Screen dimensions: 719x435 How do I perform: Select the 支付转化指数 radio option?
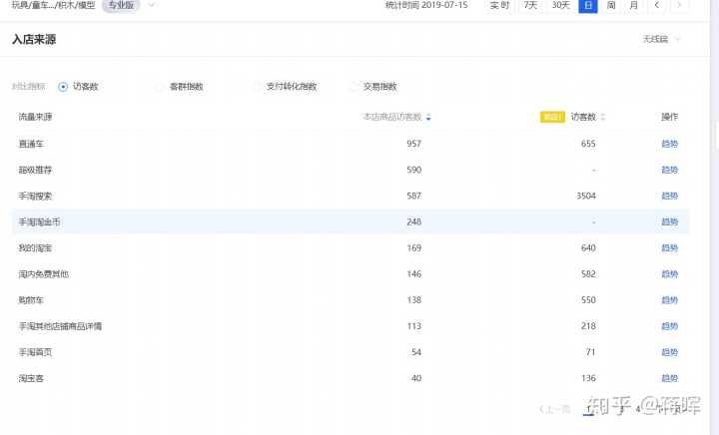258,87
